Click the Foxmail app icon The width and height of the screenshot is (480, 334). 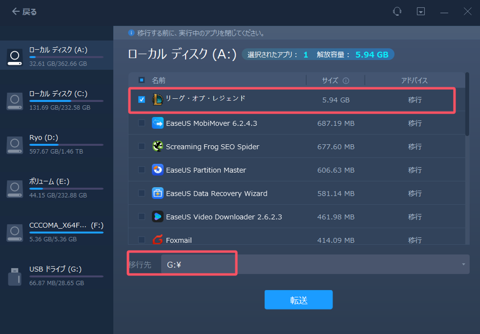(x=157, y=240)
